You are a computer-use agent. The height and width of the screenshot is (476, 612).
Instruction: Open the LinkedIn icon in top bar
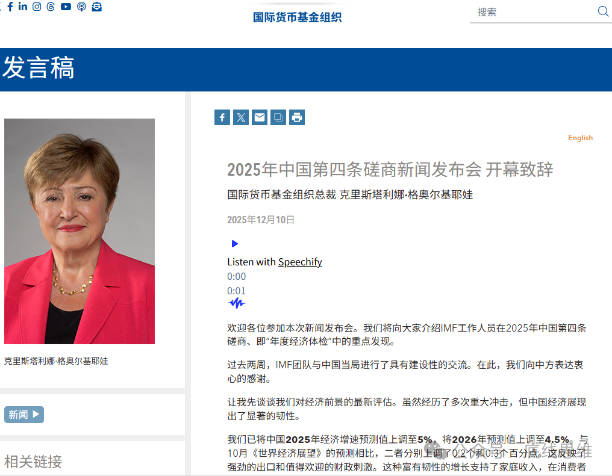(x=22, y=7)
